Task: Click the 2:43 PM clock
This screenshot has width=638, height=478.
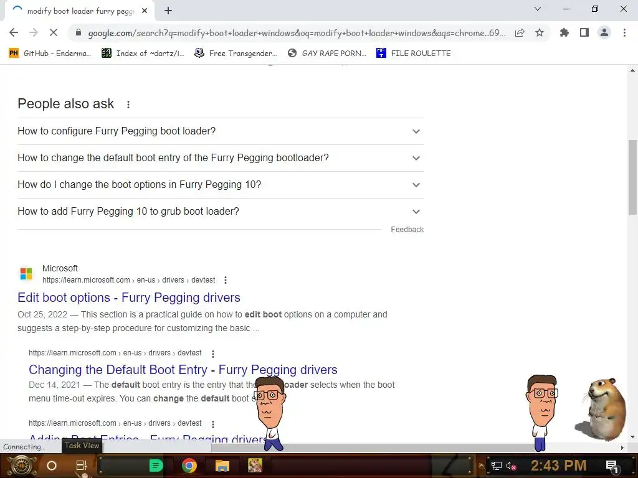Action: pos(559,466)
